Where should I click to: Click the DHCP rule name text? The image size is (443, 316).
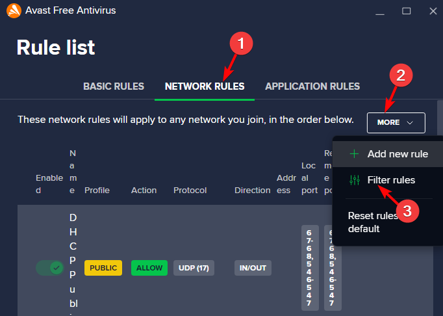73,265
